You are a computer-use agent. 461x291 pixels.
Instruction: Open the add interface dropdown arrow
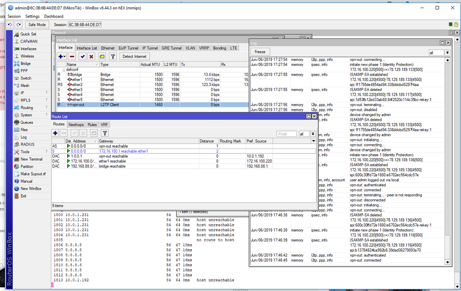[65, 56]
